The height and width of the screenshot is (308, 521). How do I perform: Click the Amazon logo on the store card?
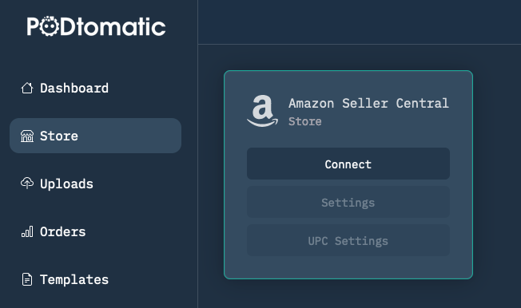click(x=262, y=111)
